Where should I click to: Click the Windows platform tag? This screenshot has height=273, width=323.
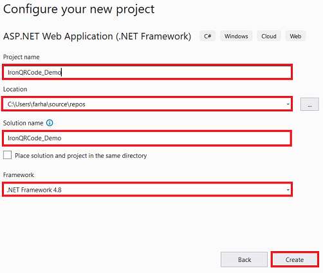236,36
